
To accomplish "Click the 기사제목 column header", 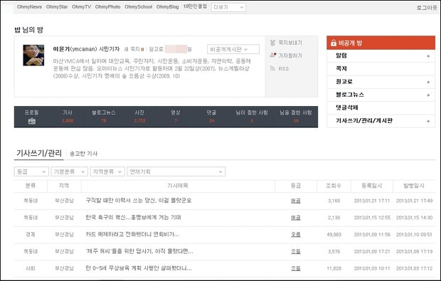I will pos(178,186).
